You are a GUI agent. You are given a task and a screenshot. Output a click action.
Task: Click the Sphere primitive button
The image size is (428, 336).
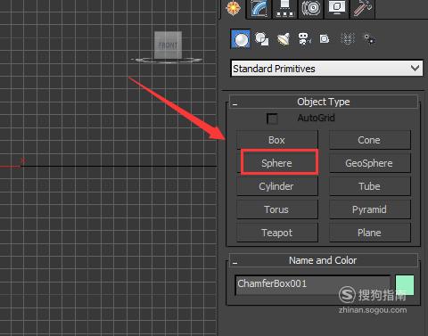tap(277, 163)
